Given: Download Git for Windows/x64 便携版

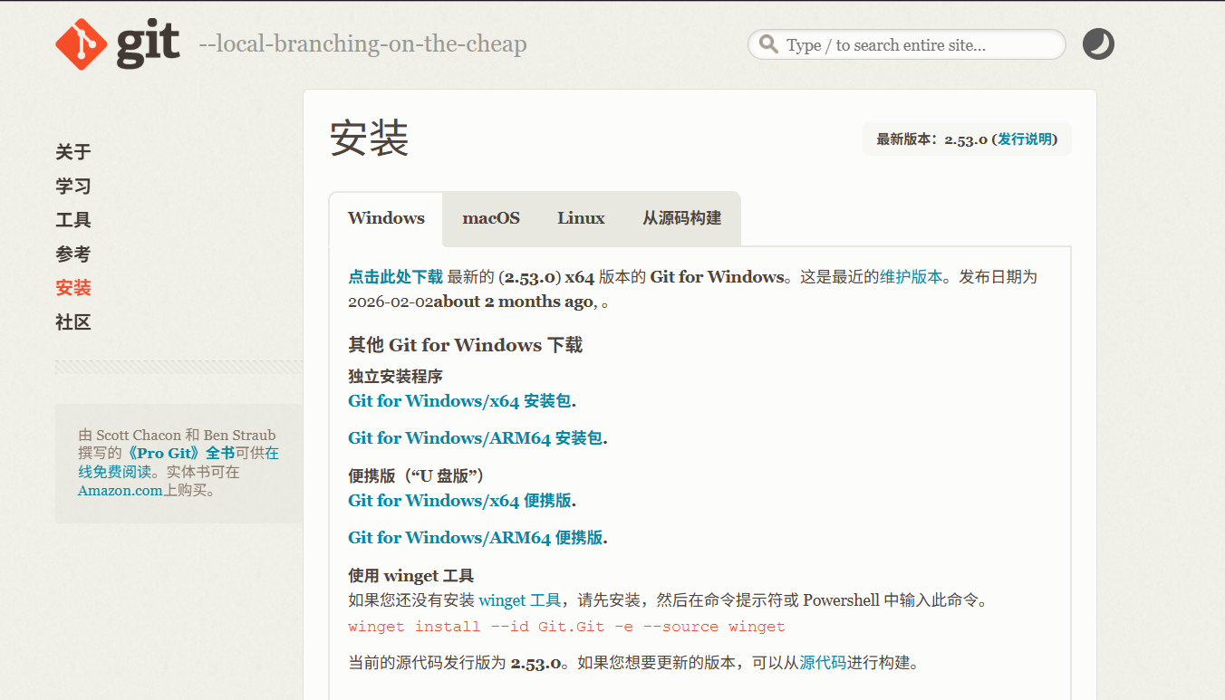Looking at the screenshot, I should tap(460, 501).
